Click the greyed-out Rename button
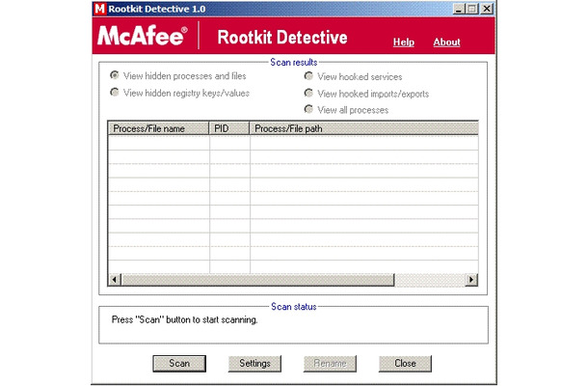This screenshot has height=386, width=588. tap(330, 364)
